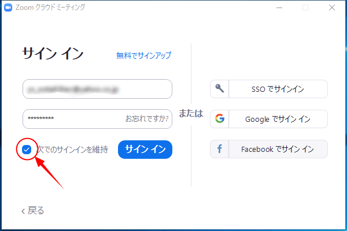Screen dimensions: 347x231
Task: Open the 無料でサインアップ link
Action: pyautogui.click(x=143, y=55)
